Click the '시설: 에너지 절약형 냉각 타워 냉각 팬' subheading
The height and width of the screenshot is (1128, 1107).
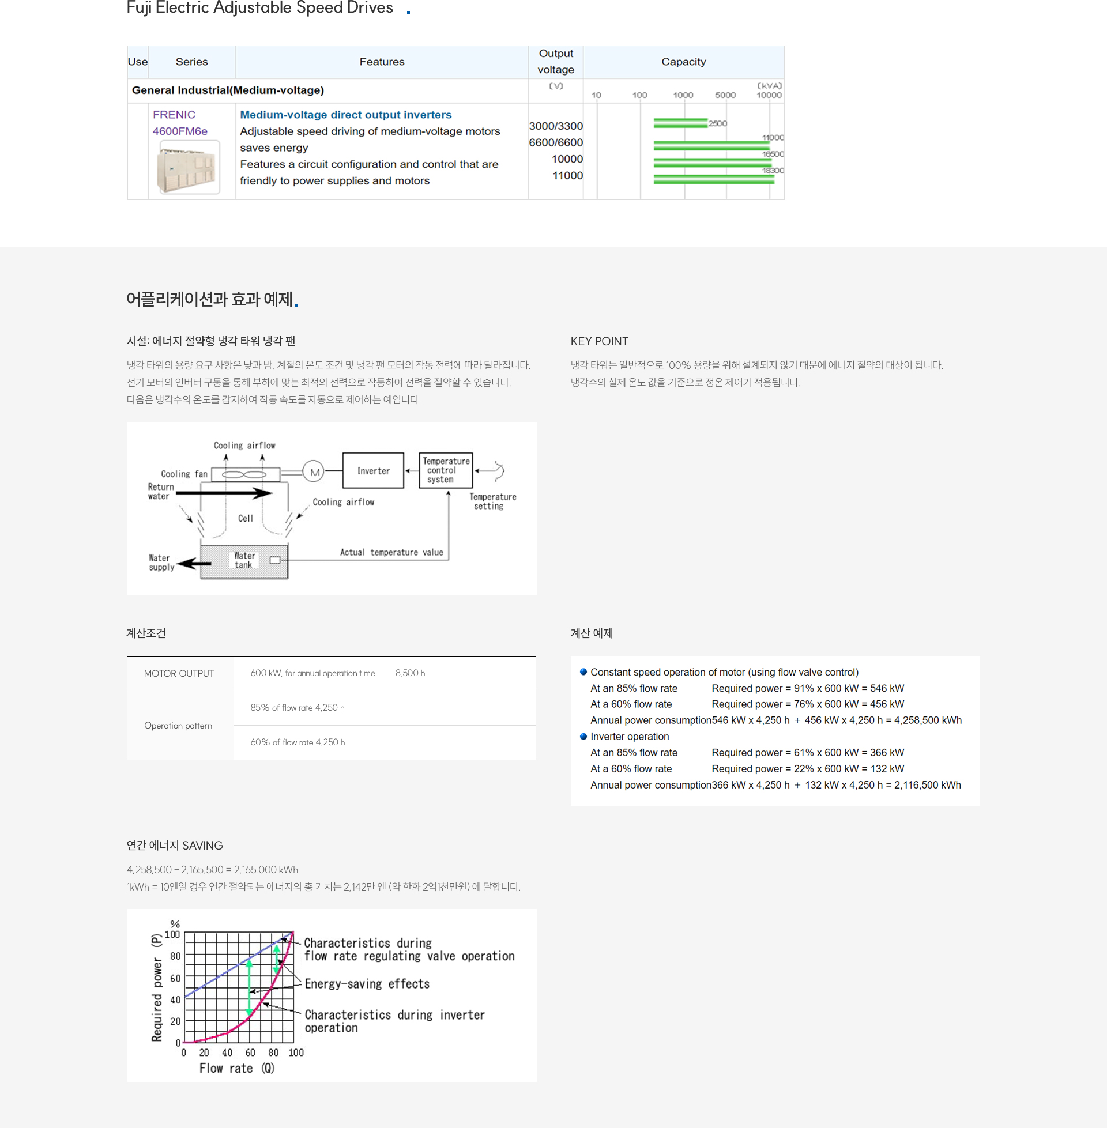(x=211, y=341)
